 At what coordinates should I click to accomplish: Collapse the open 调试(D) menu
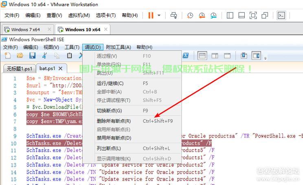pos(93,47)
